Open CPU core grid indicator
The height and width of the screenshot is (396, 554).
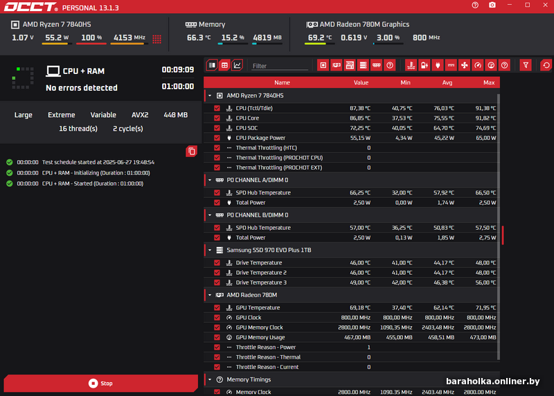(x=157, y=39)
